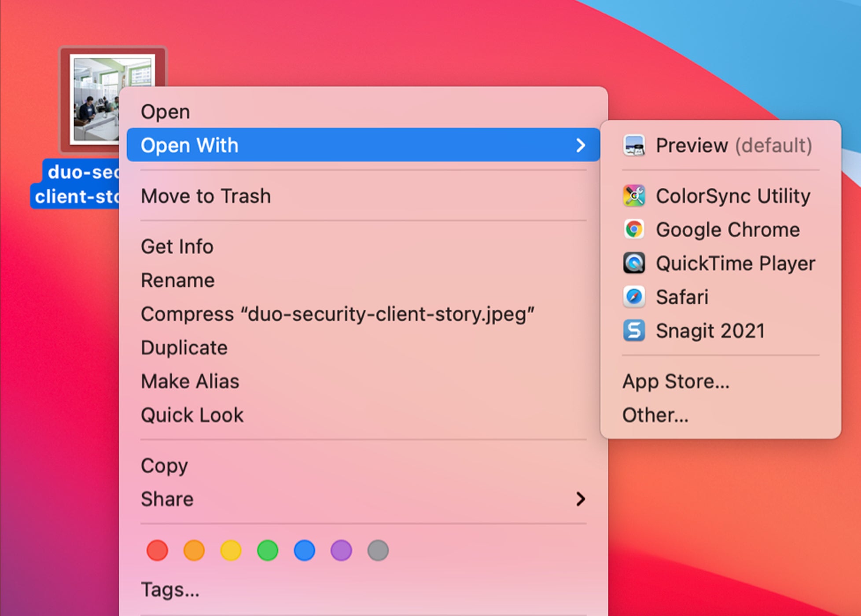Screen dimensions: 861x616
Task: Open the Tags… option
Action: click(x=363, y=590)
